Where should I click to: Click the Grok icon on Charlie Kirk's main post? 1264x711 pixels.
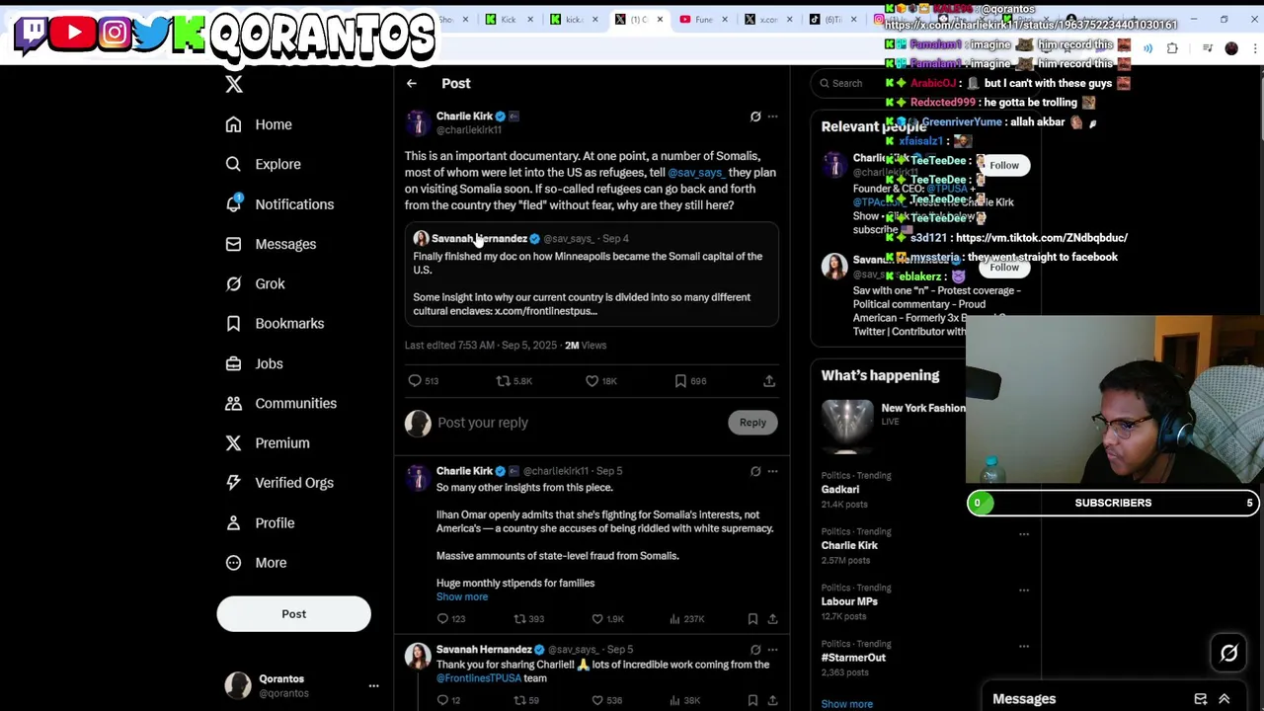pos(755,117)
